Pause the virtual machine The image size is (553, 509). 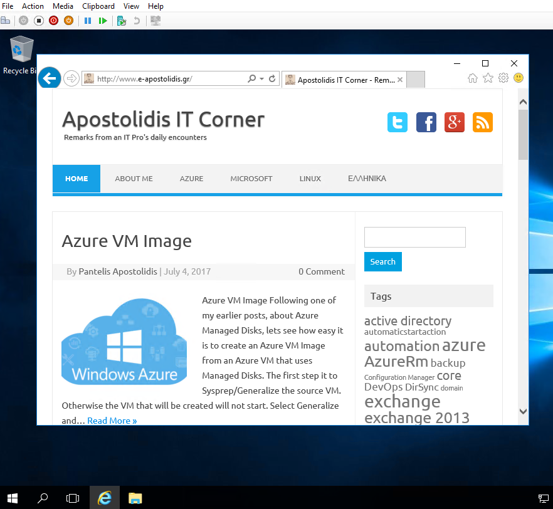(x=88, y=21)
